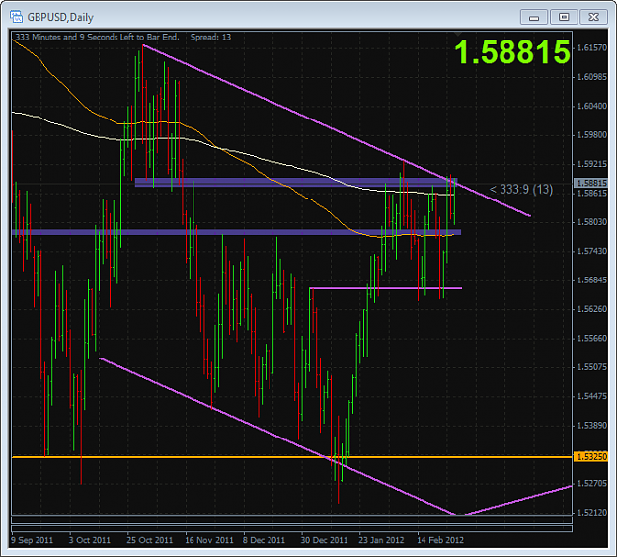Click the 23 Jan 2012 date label
Image resolution: width=617 pixels, height=557 pixels.
[381, 540]
